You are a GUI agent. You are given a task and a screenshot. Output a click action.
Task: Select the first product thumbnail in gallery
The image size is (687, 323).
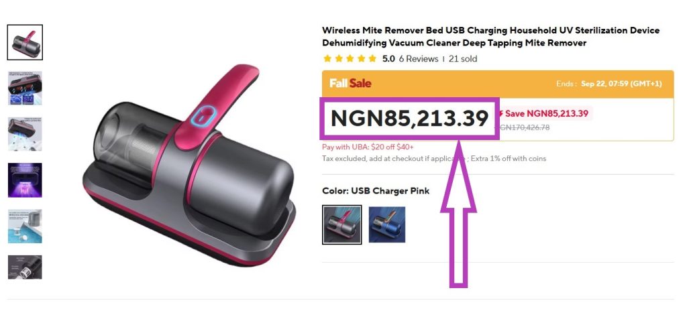25,42
